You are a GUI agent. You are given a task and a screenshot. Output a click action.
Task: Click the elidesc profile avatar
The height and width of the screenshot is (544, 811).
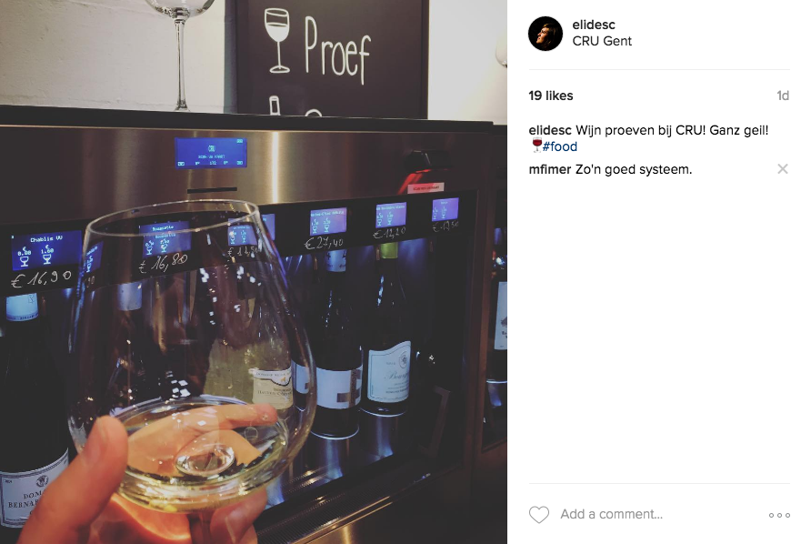tap(546, 34)
